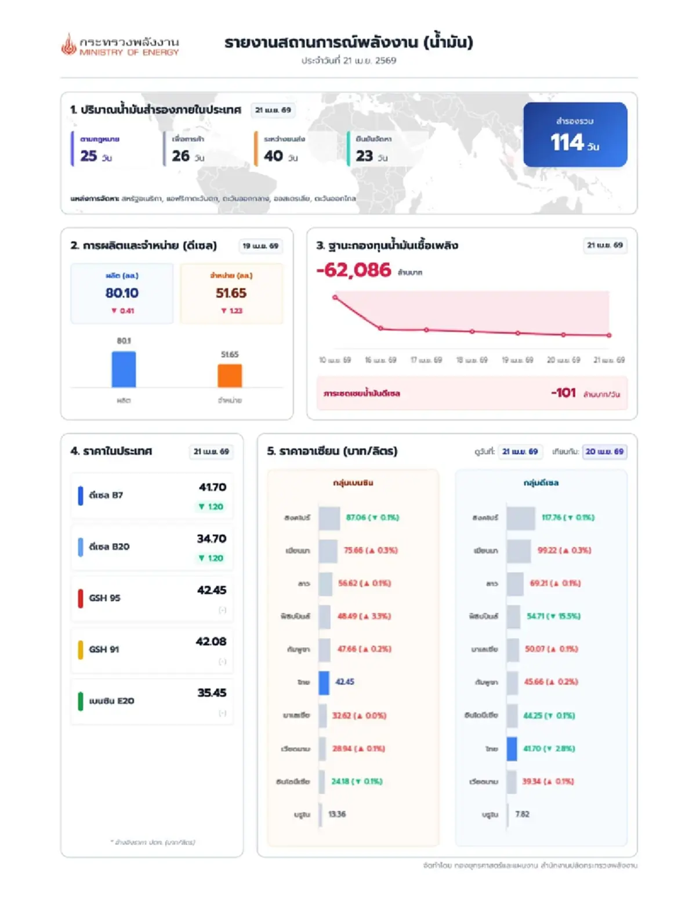
Task: Click the yellow GSH 91 color marker
Action: [x=81, y=649]
